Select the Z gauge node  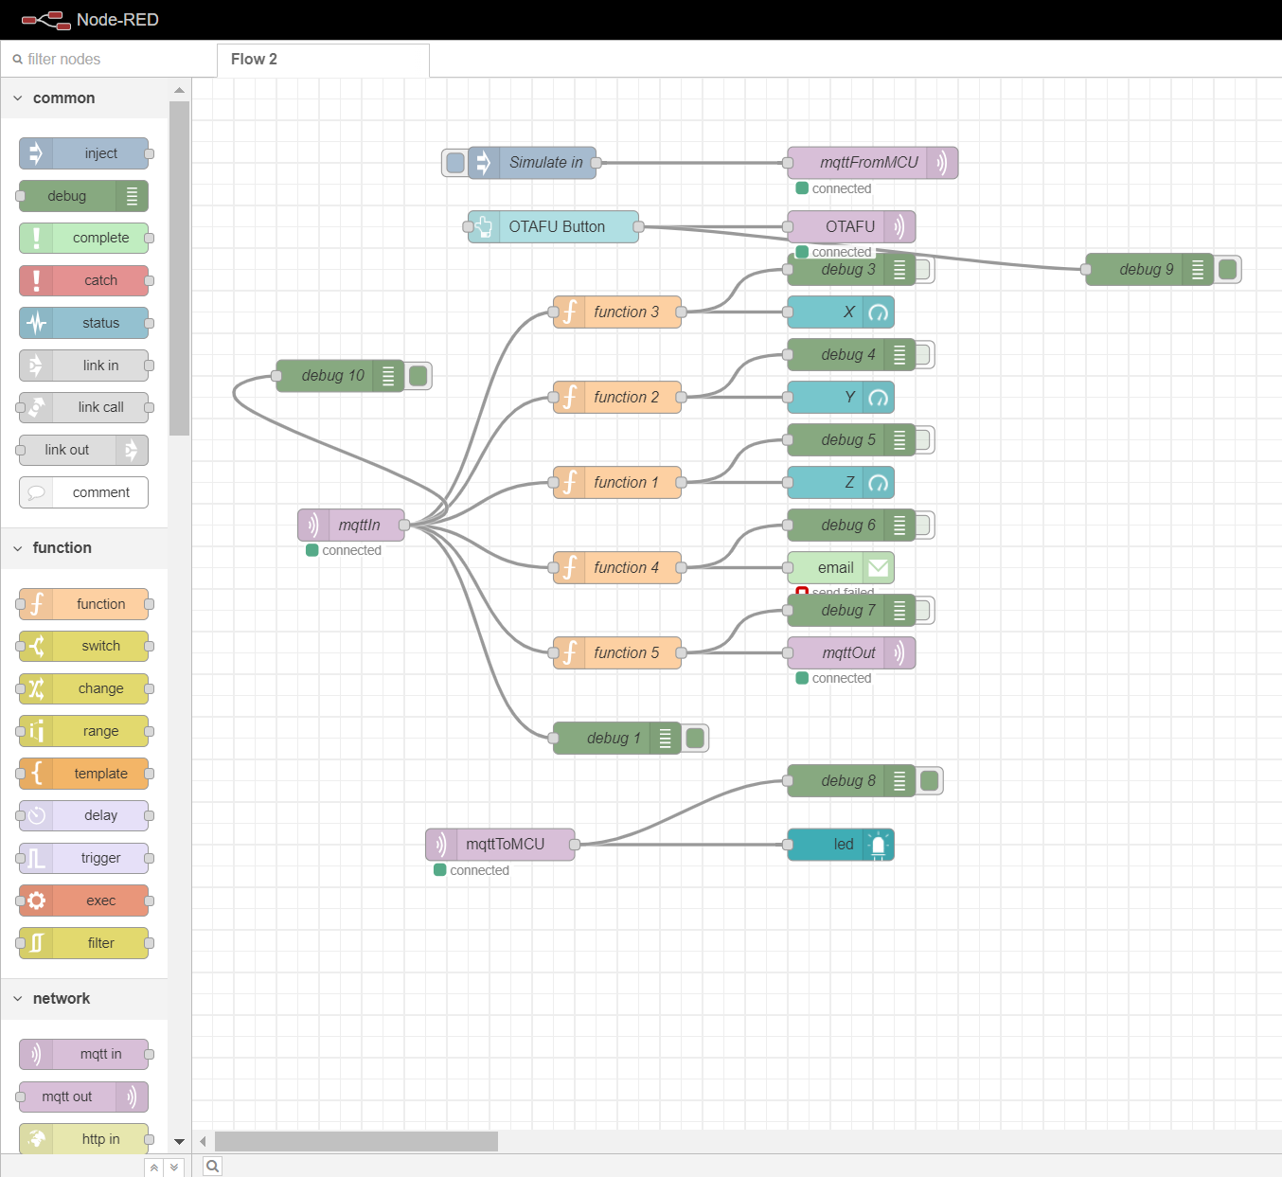[x=841, y=483]
